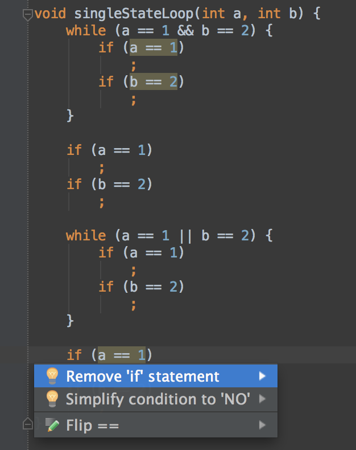This screenshot has width=356, height=450.
Task: Click the highlighted "a == 1" in the first loop
Action: tap(154, 47)
